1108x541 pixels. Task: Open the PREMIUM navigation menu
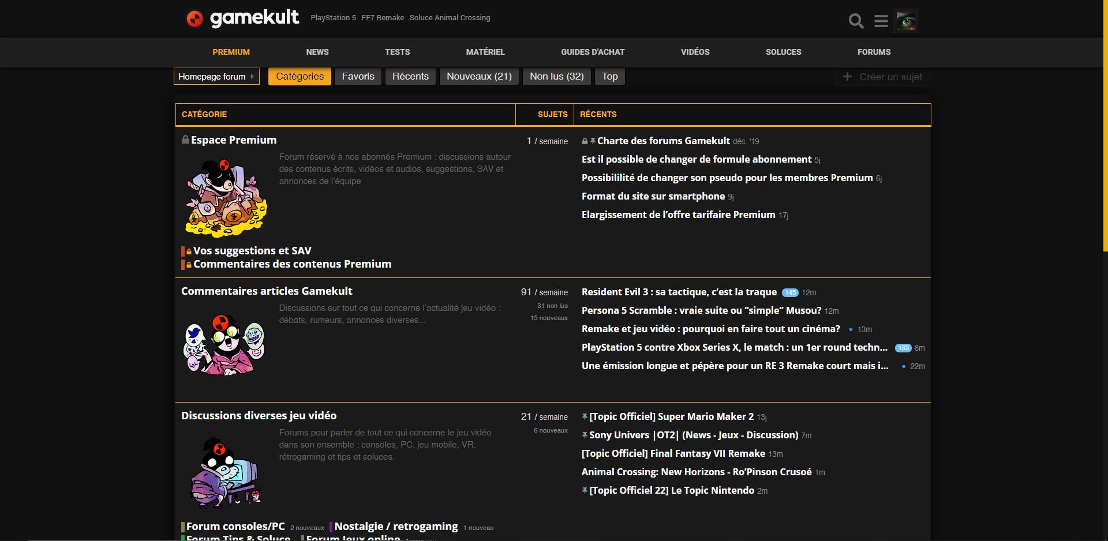tap(231, 52)
